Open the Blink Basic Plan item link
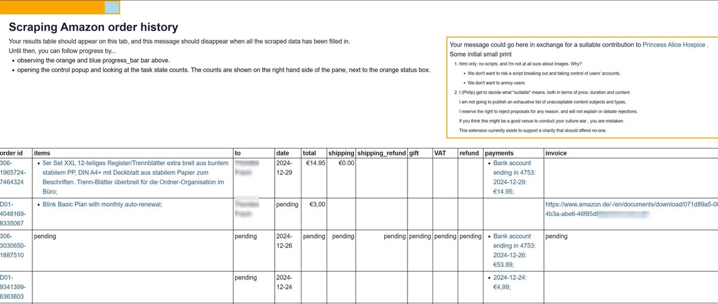Image resolution: width=718 pixels, height=304 pixels. tap(102, 204)
